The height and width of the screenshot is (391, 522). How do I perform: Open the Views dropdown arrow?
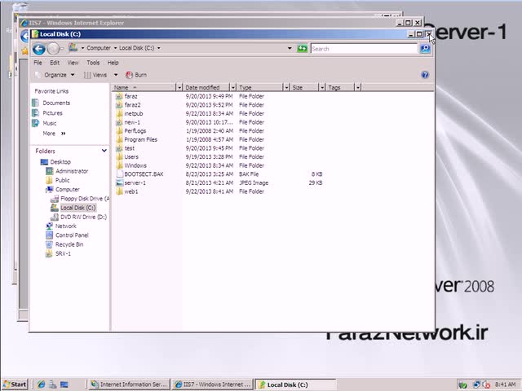click(x=116, y=75)
